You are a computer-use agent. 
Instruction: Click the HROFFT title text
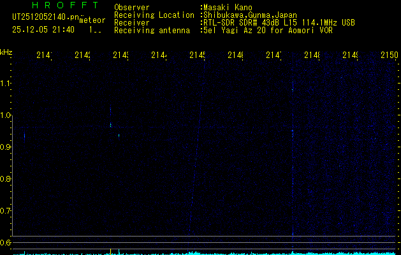pos(65,5)
